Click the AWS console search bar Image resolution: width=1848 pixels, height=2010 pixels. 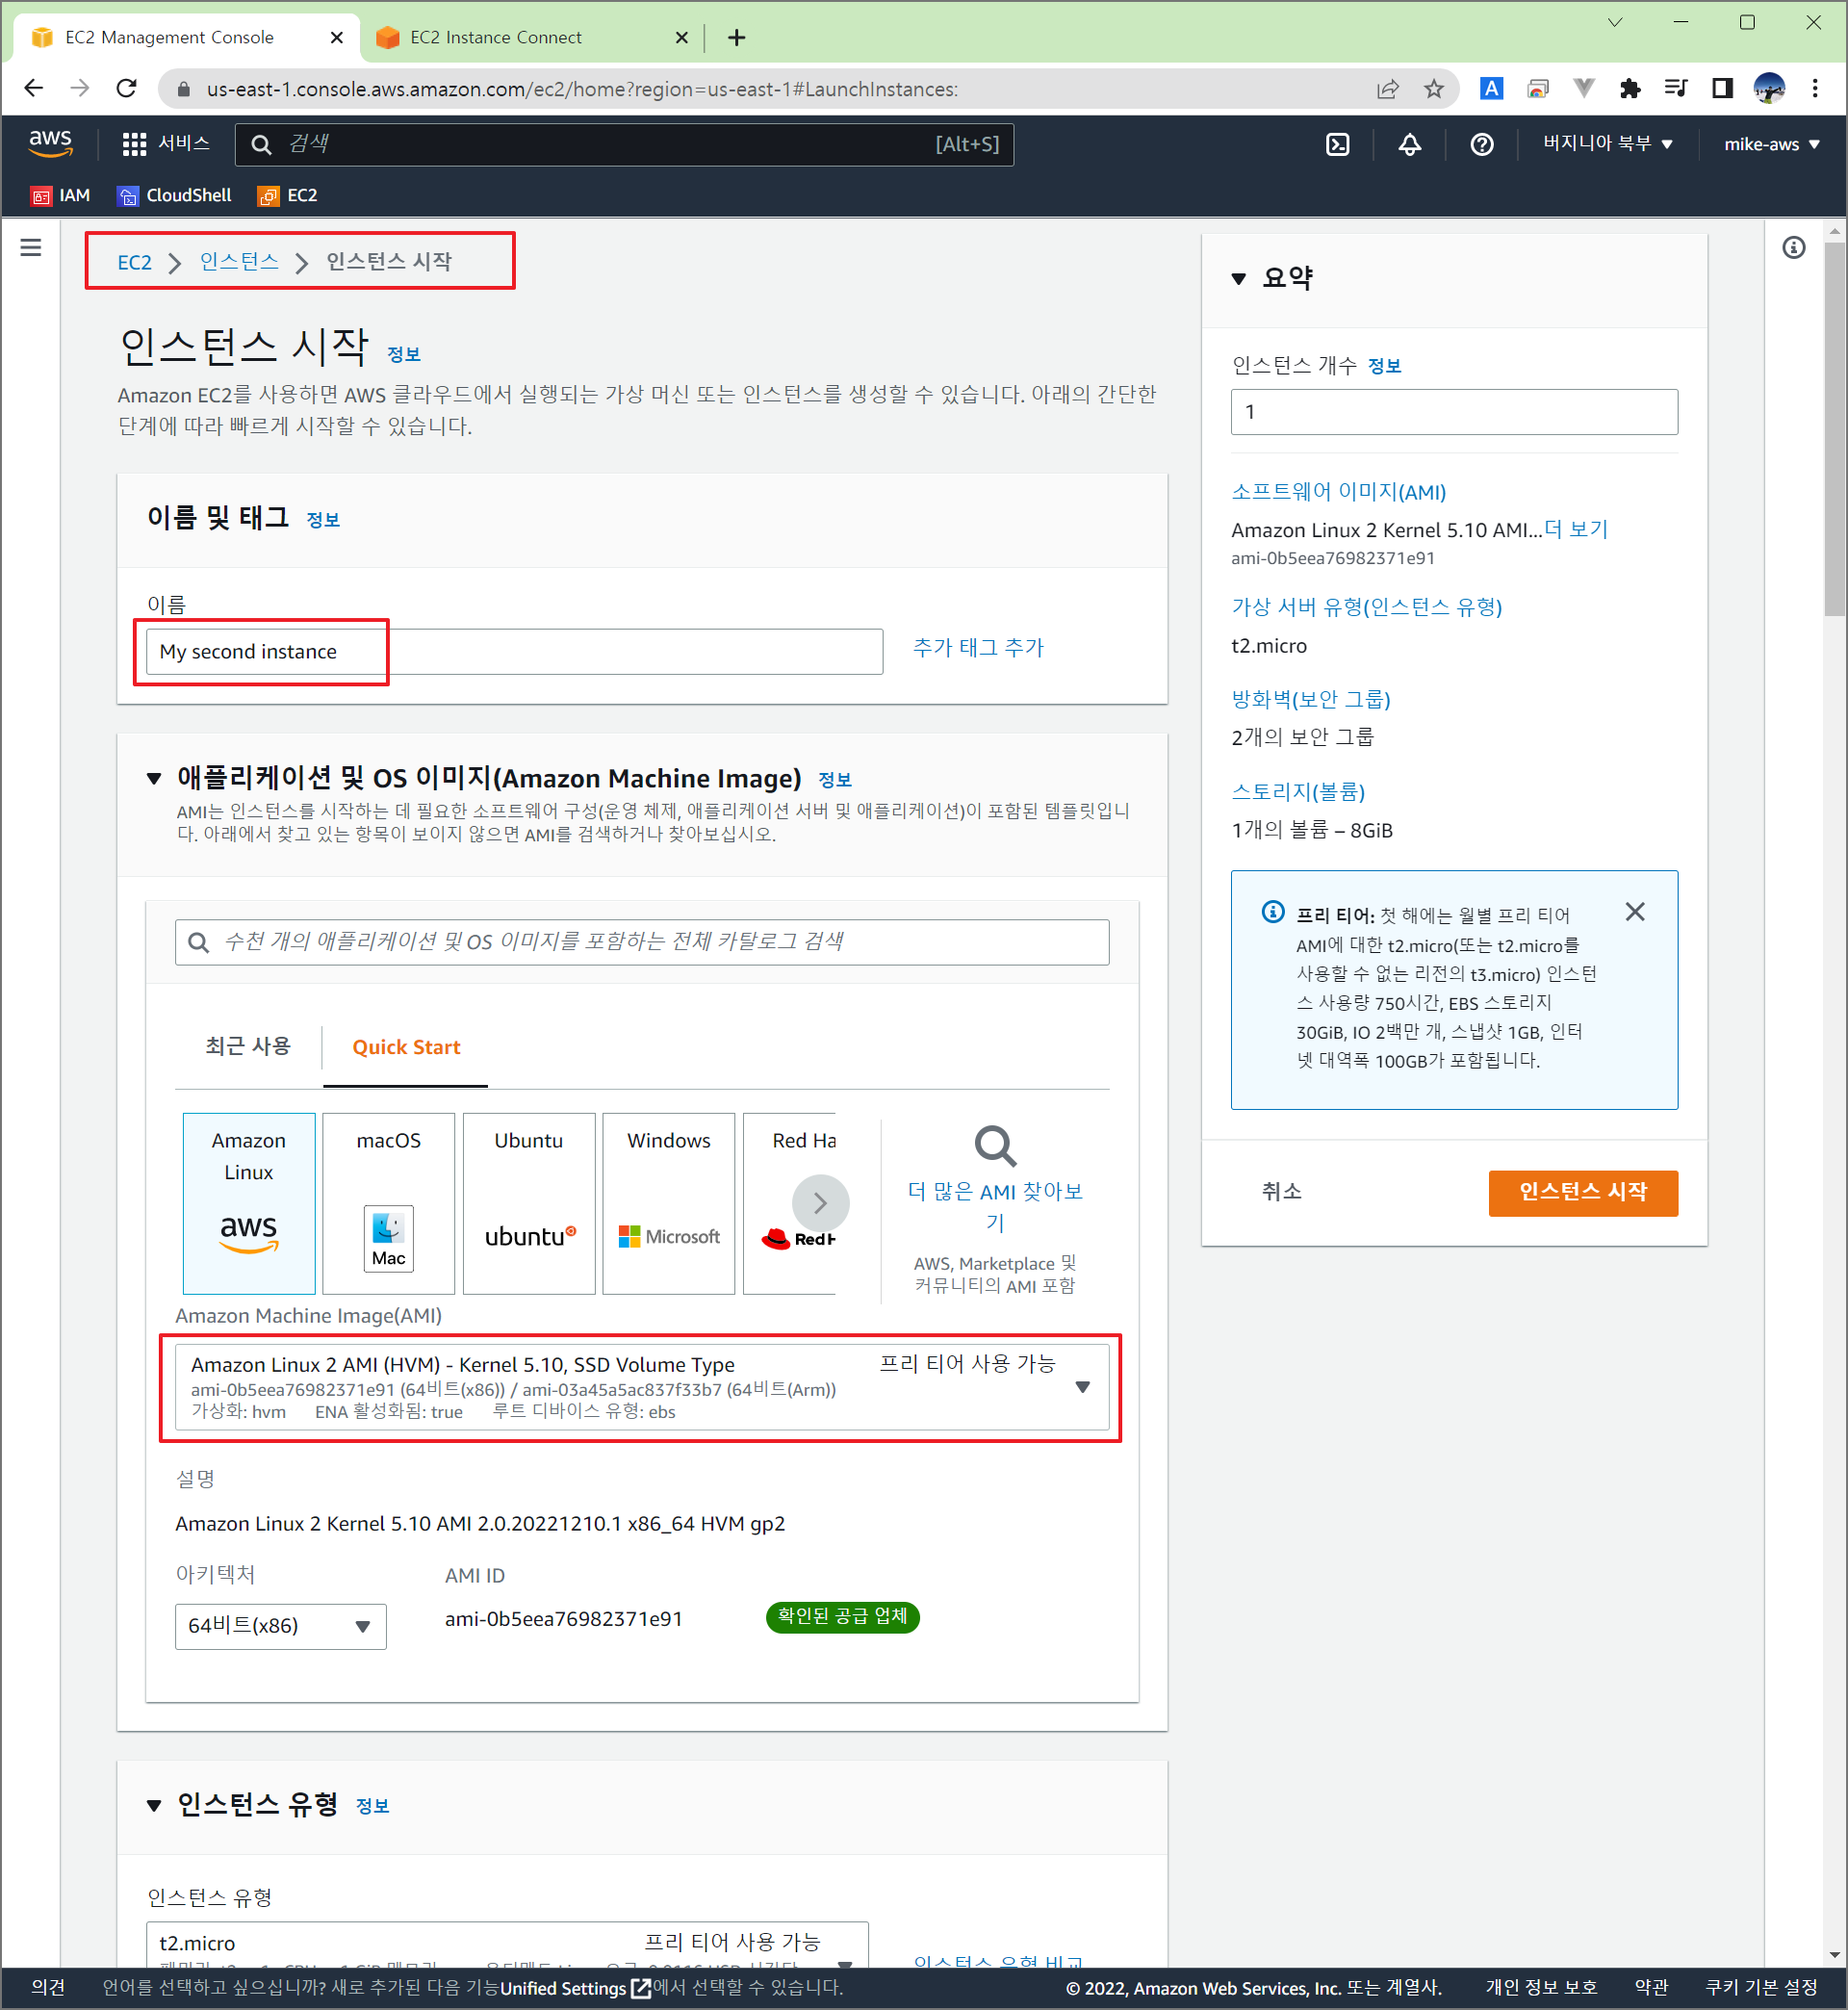pos(624,144)
